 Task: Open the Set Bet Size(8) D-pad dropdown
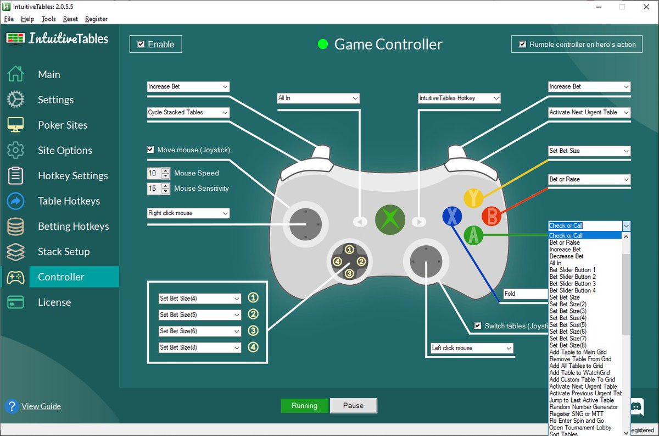click(x=200, y=347)
